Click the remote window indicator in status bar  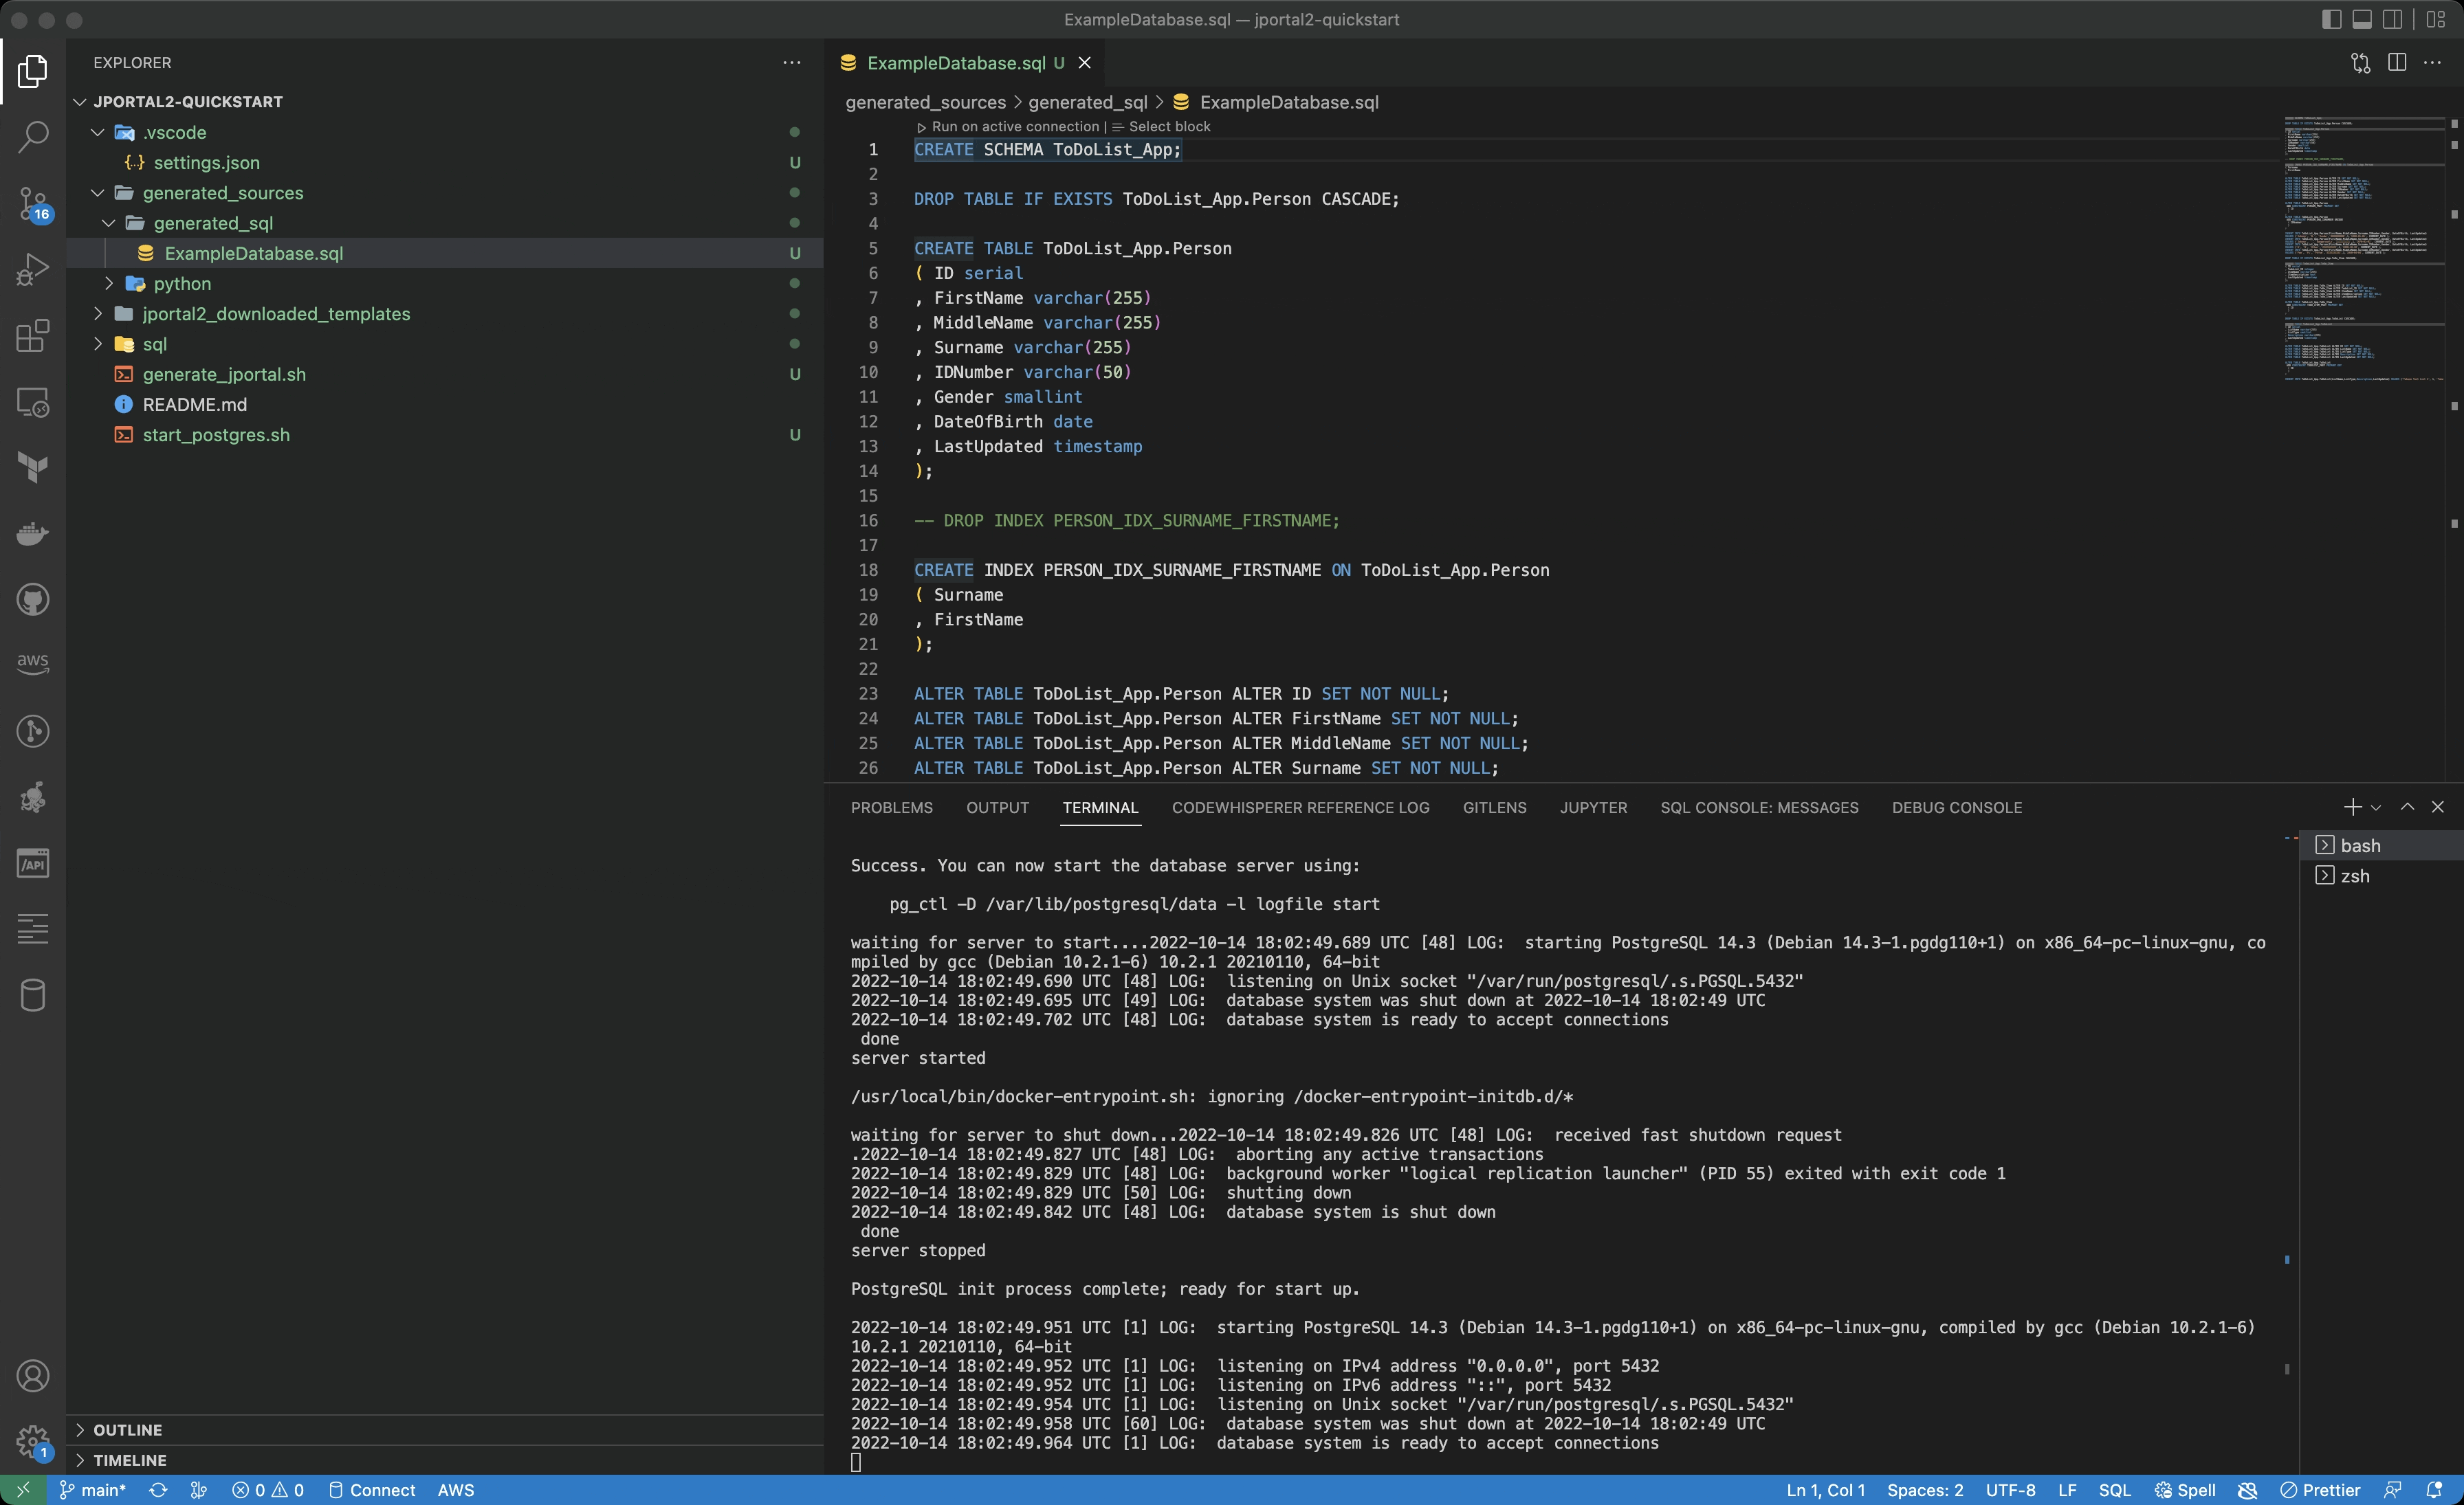tap(23, 1490)
